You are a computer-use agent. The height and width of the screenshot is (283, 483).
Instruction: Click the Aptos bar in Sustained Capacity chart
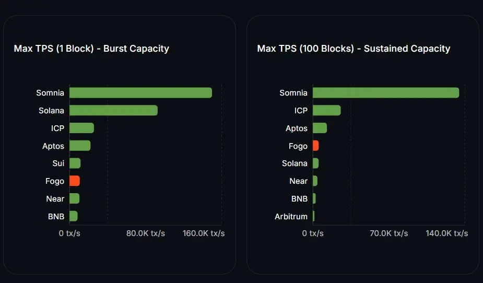320,128
